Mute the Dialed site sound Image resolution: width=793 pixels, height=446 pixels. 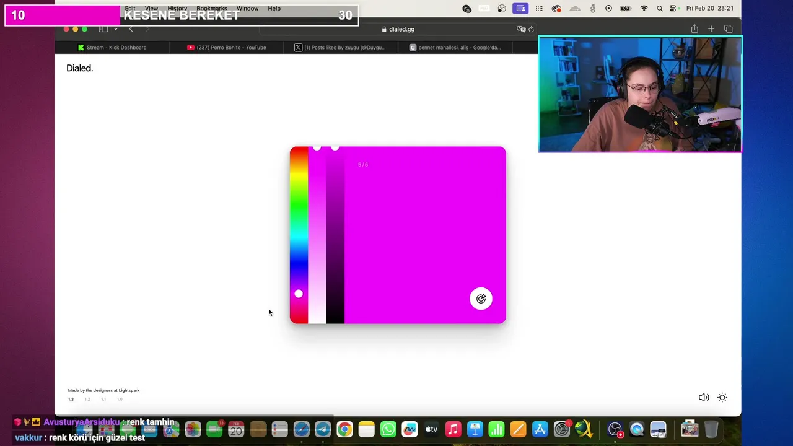coord(704,398)
